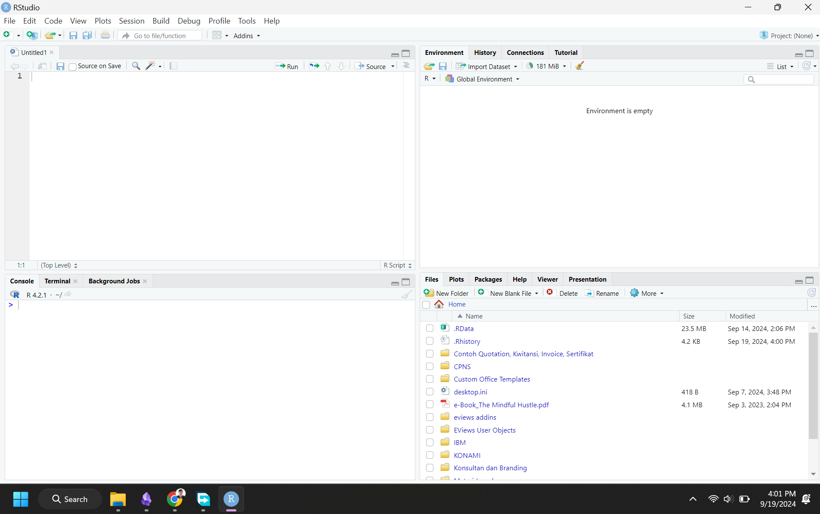Click the Show document outline icon
Screen dimensions: 820x514
(406, 66)
